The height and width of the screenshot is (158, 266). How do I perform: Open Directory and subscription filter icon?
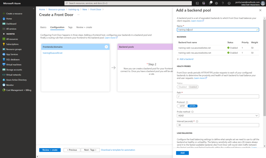[204, 3]
